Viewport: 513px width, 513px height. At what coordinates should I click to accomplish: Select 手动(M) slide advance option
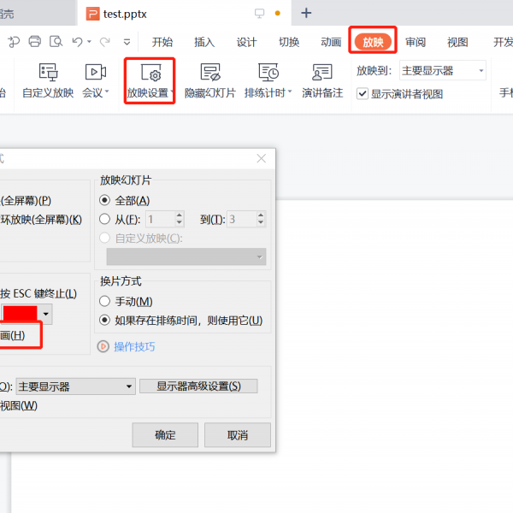[x=105, y=302]
